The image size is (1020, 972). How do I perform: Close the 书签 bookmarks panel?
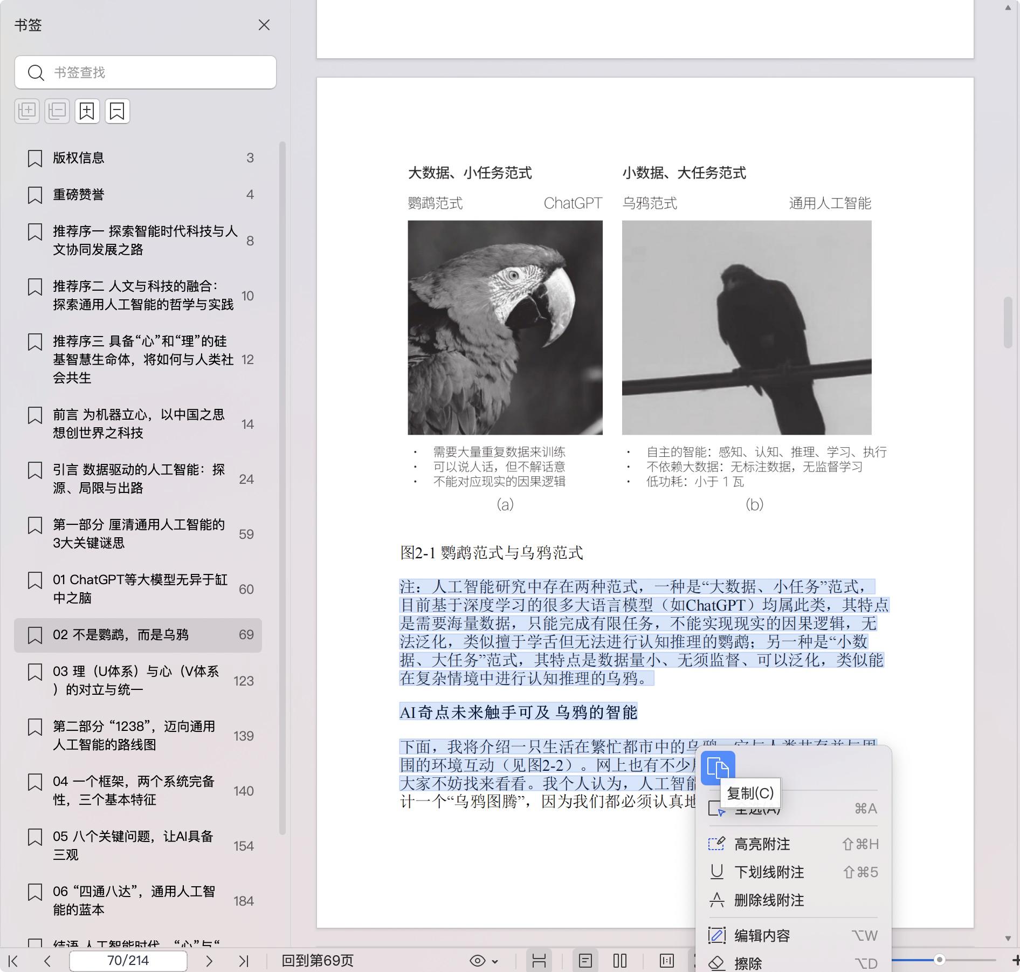coord(264,25)
